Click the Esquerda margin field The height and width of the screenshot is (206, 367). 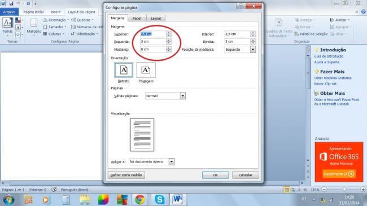tap(153, 42)
